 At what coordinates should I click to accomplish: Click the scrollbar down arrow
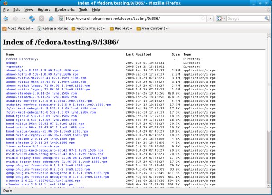[x=269, y=186]
